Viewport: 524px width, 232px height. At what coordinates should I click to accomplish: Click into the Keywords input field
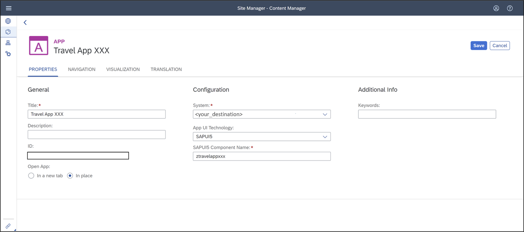point(427,114)
